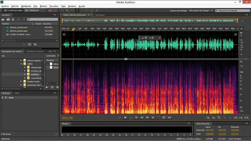Open the Favoritos menu
251x141 pixels.
tap(54, 6)
